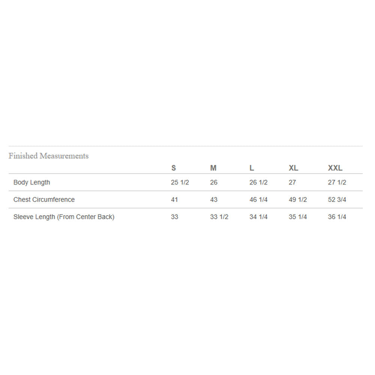This screenshot has width=375, height=375.
Task: Select Sleeve Length (From Center Back) label
Action: coord(64,217)
